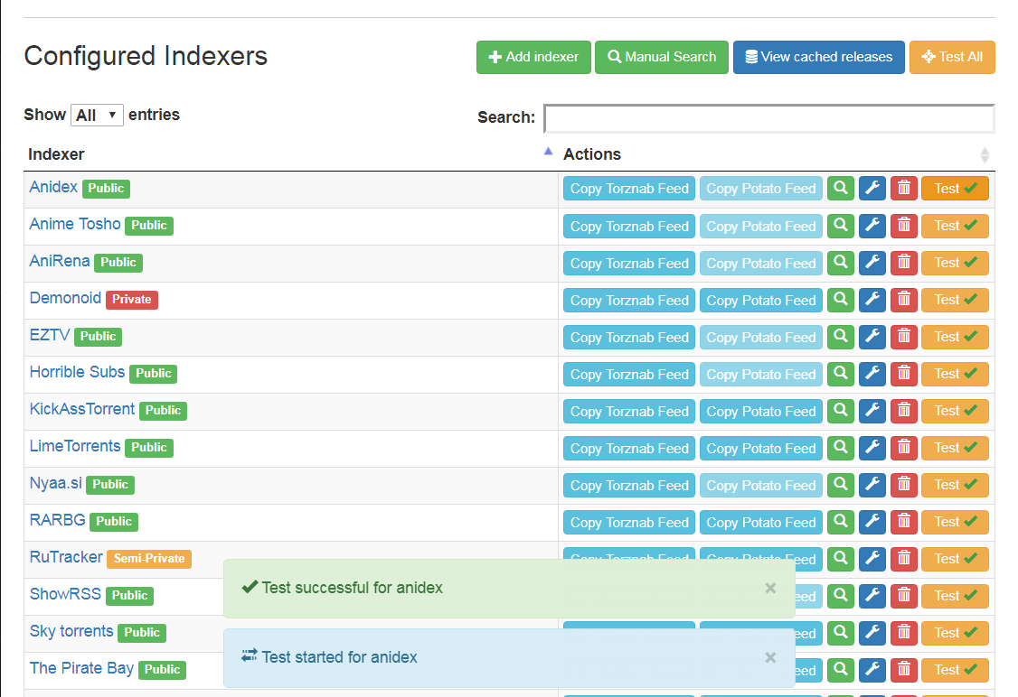
Task: Click View cached releases button
Action: [819, 57]
